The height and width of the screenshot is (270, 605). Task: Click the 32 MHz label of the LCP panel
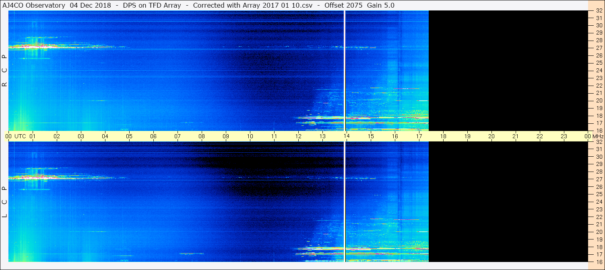[599, 142]
